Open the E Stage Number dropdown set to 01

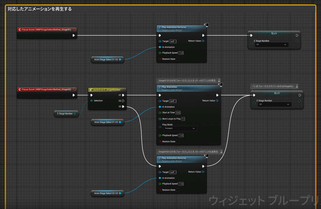coord(272,45)
